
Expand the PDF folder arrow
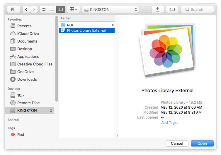113,25
